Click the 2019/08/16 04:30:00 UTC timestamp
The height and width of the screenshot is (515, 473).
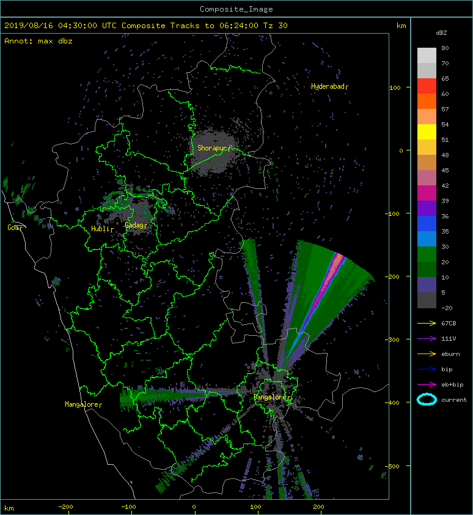click(60, 26)
